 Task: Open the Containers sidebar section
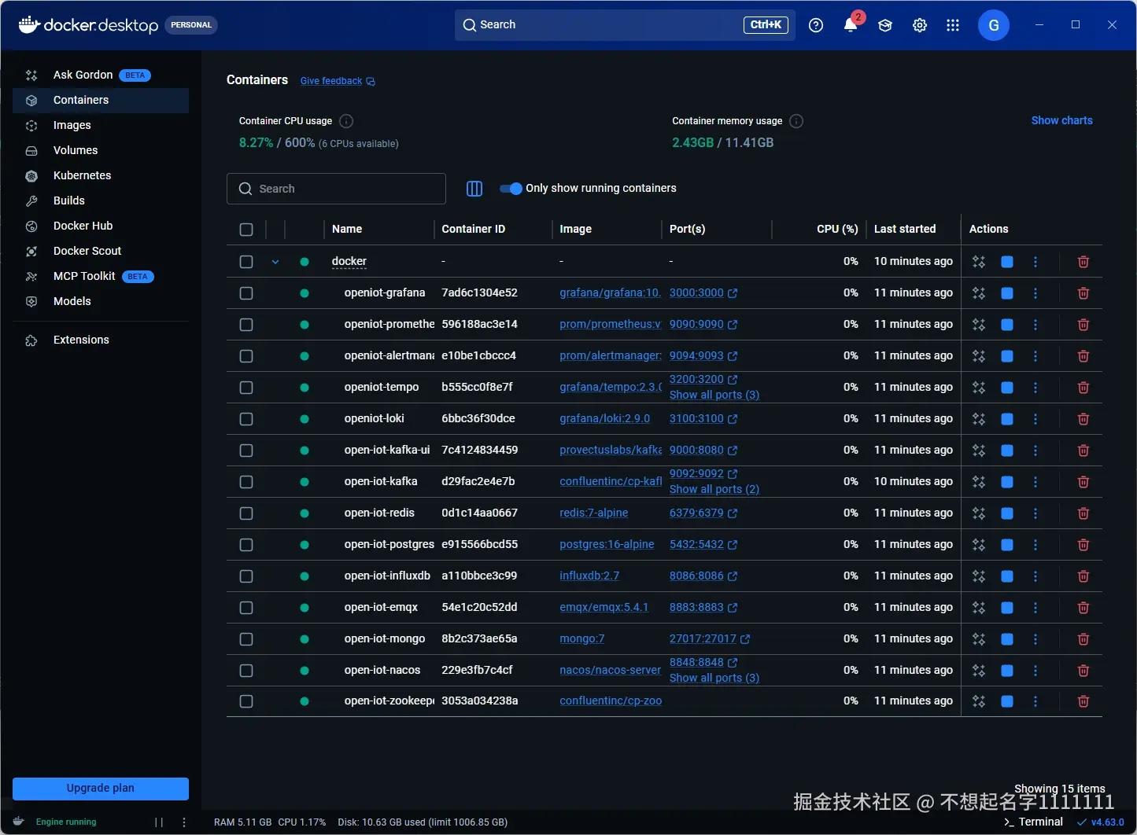point(101,101)
